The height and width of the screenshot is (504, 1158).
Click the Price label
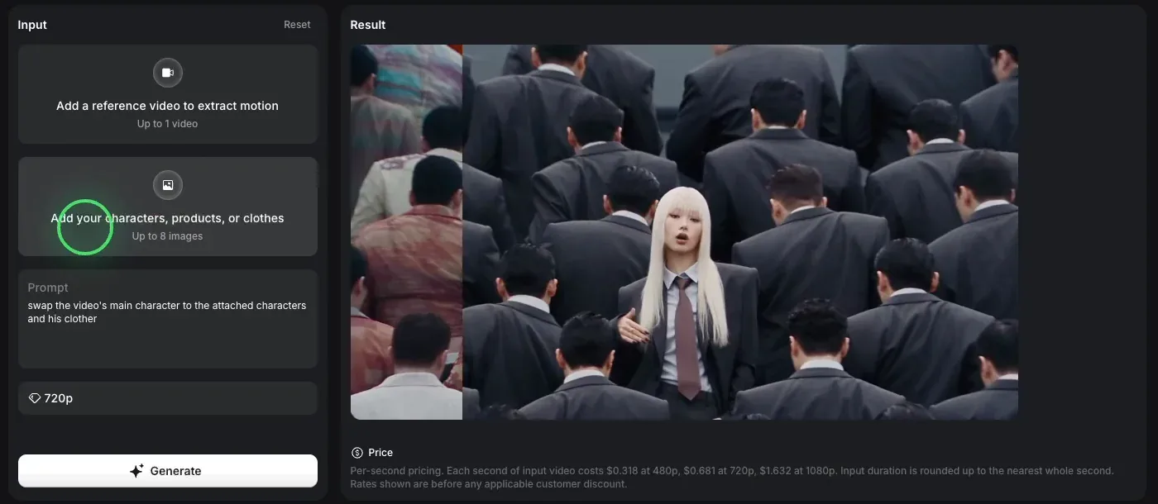click(x=380, y=453)
